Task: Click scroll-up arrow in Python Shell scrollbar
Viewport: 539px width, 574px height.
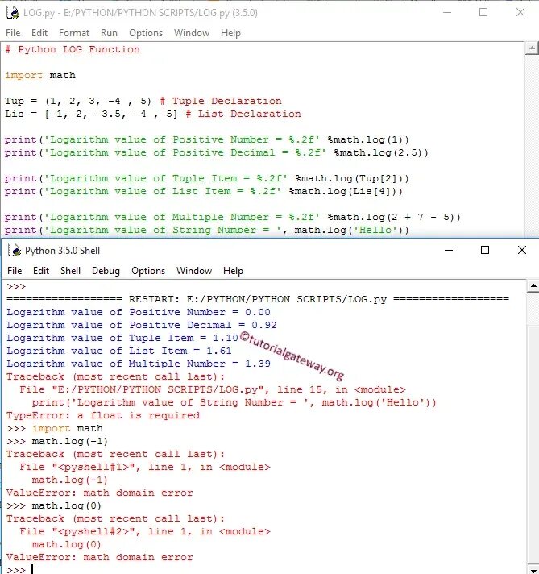Action: pyautogui.click(x=533, y=286)
